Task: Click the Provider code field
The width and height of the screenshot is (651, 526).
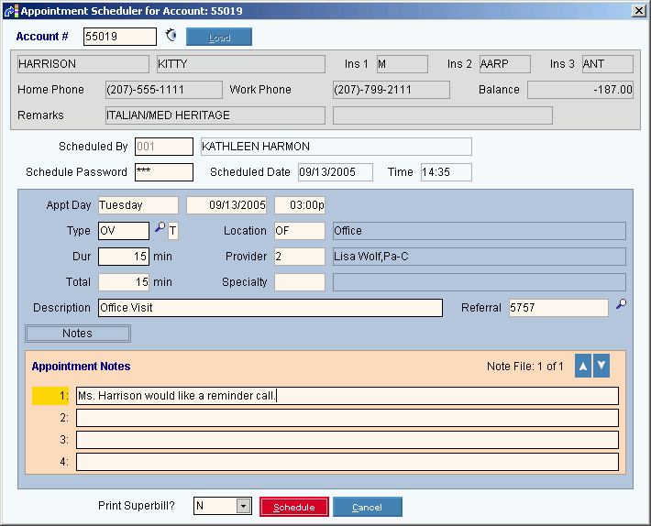Action: coord(300,257)
